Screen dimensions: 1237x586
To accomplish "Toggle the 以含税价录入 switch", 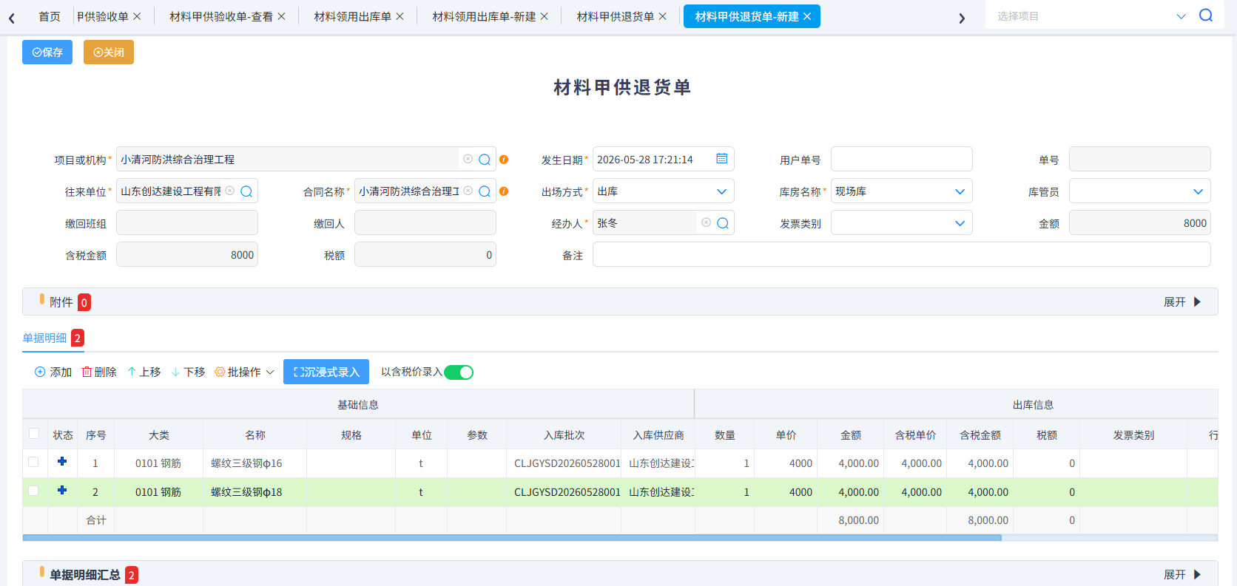I will tap(459, 372).
